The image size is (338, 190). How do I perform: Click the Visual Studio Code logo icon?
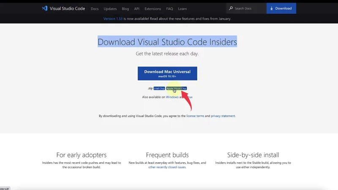45,8
